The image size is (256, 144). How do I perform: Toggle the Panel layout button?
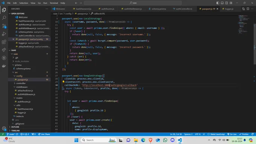coord(222,3)
